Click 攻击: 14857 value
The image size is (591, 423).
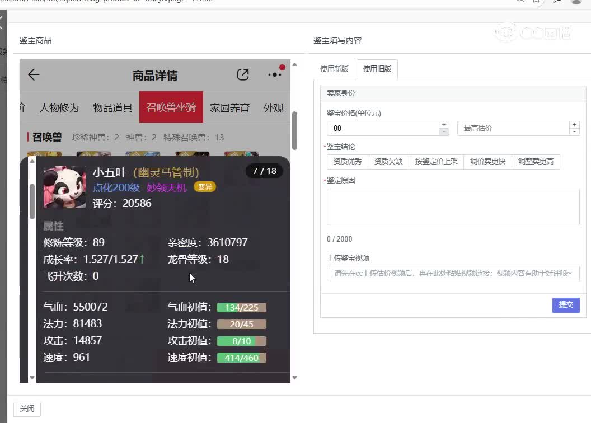(x=73, y=341)
